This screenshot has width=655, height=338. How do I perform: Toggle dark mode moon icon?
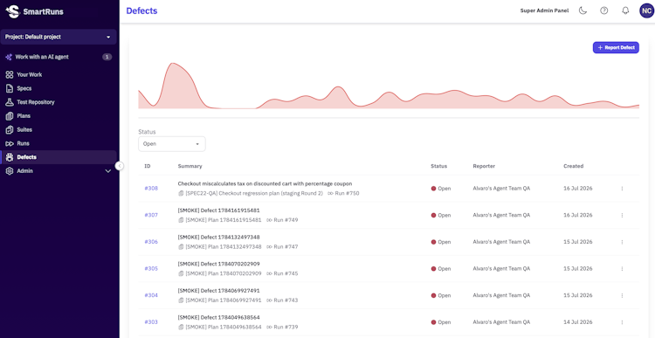(x=583, y=10)
